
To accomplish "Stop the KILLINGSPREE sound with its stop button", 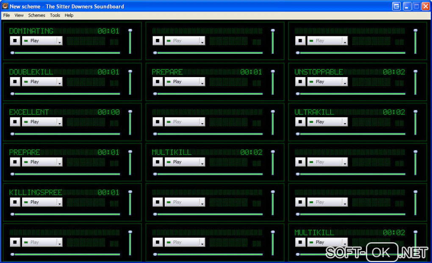I will [15, 202].
